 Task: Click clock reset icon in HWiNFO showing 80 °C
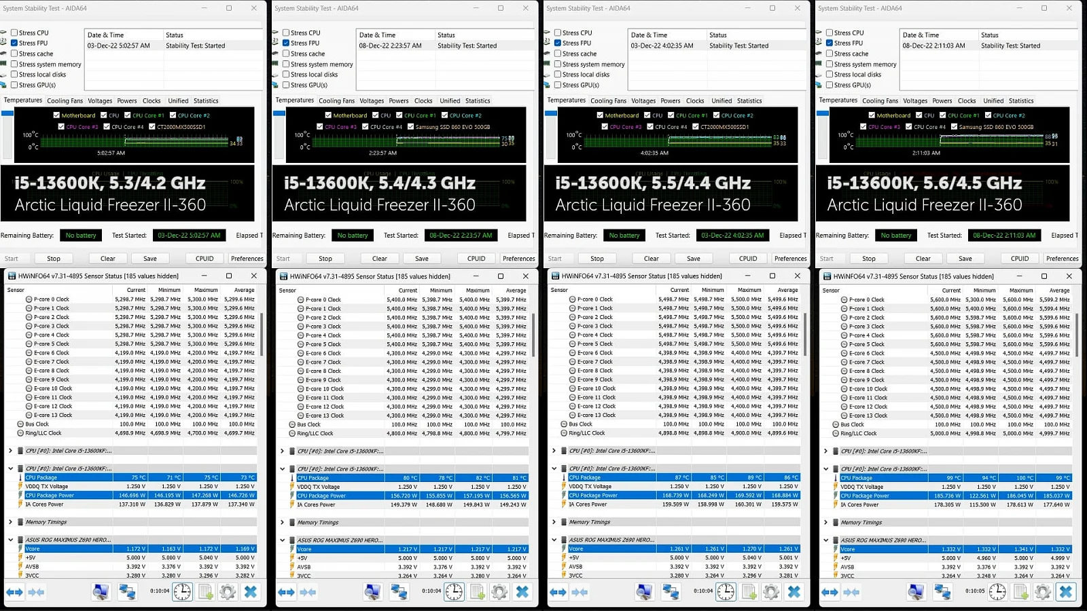[x=454, y=592]
